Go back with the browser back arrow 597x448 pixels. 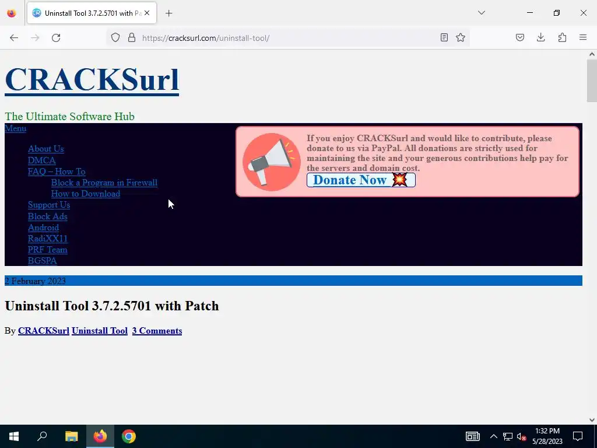point(14,38)
